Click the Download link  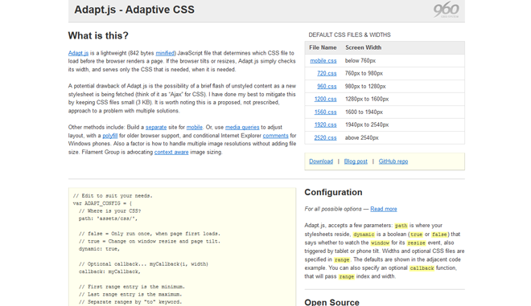pyautogui.click(x=321, y=161)
